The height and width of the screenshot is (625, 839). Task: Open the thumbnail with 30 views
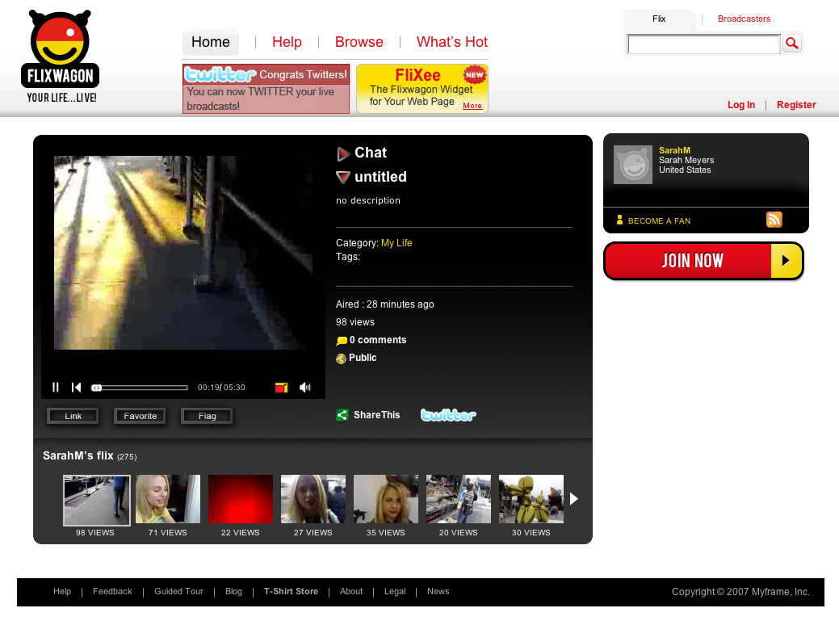531,499
